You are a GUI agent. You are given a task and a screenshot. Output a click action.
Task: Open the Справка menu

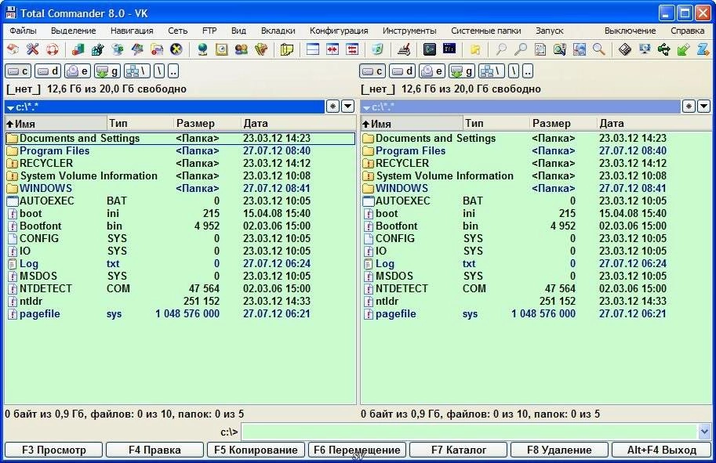pyautogui.click(x=688, y=31)
